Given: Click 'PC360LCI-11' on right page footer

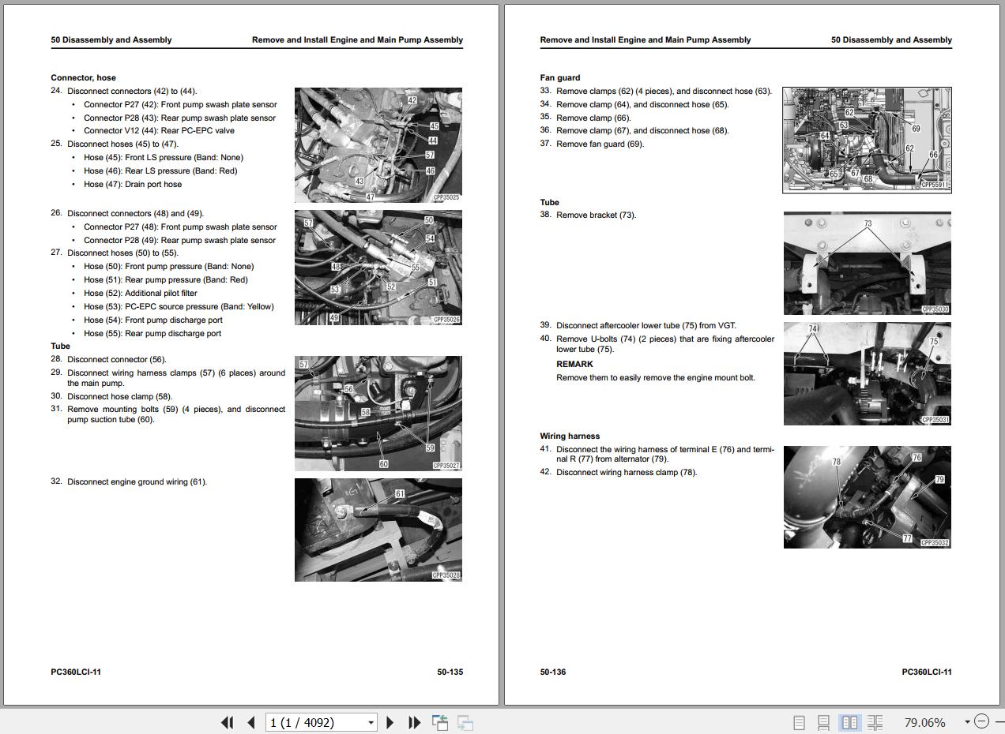Looking at the screenshot, I should point(927,672).
